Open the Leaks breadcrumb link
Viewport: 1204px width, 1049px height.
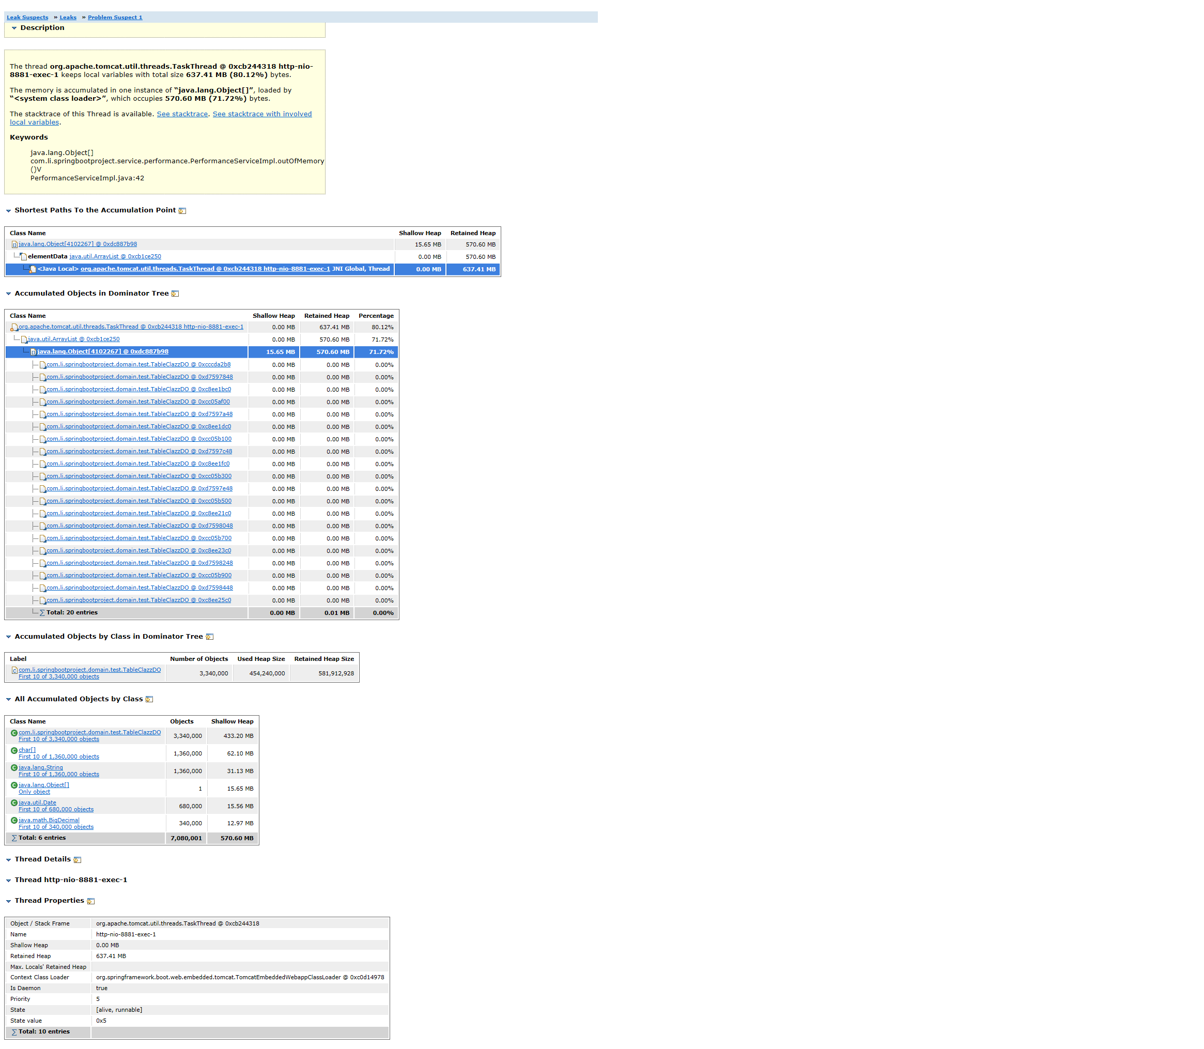click(68, 18)
